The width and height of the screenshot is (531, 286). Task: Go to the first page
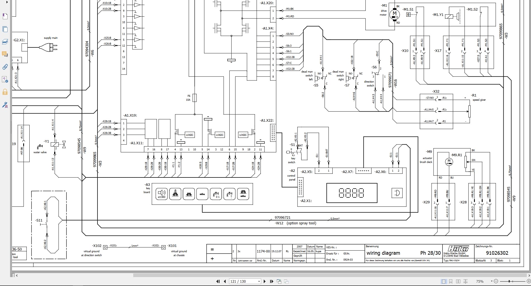click(218, 281)
